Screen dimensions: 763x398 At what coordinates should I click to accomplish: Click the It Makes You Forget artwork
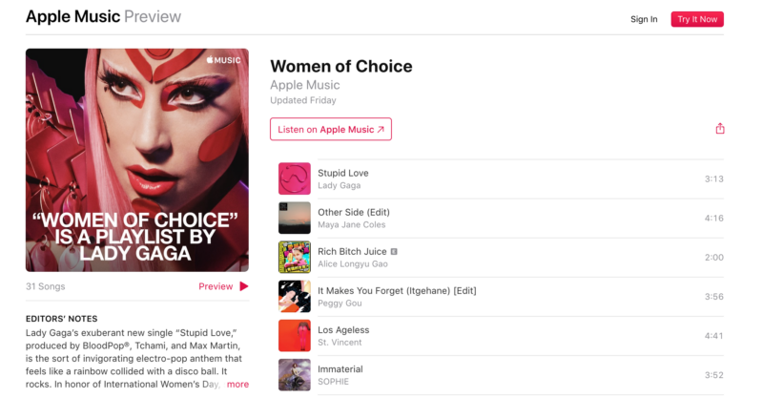click(294, 296)
